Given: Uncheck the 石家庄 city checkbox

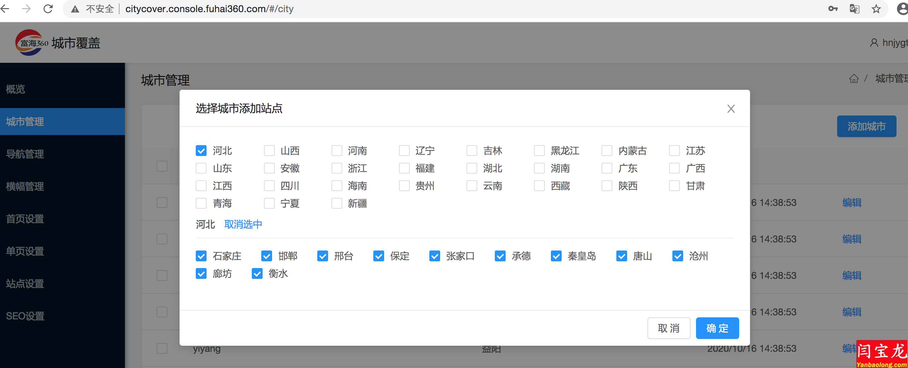Looking at the screenshot, I should pos(201,256).
